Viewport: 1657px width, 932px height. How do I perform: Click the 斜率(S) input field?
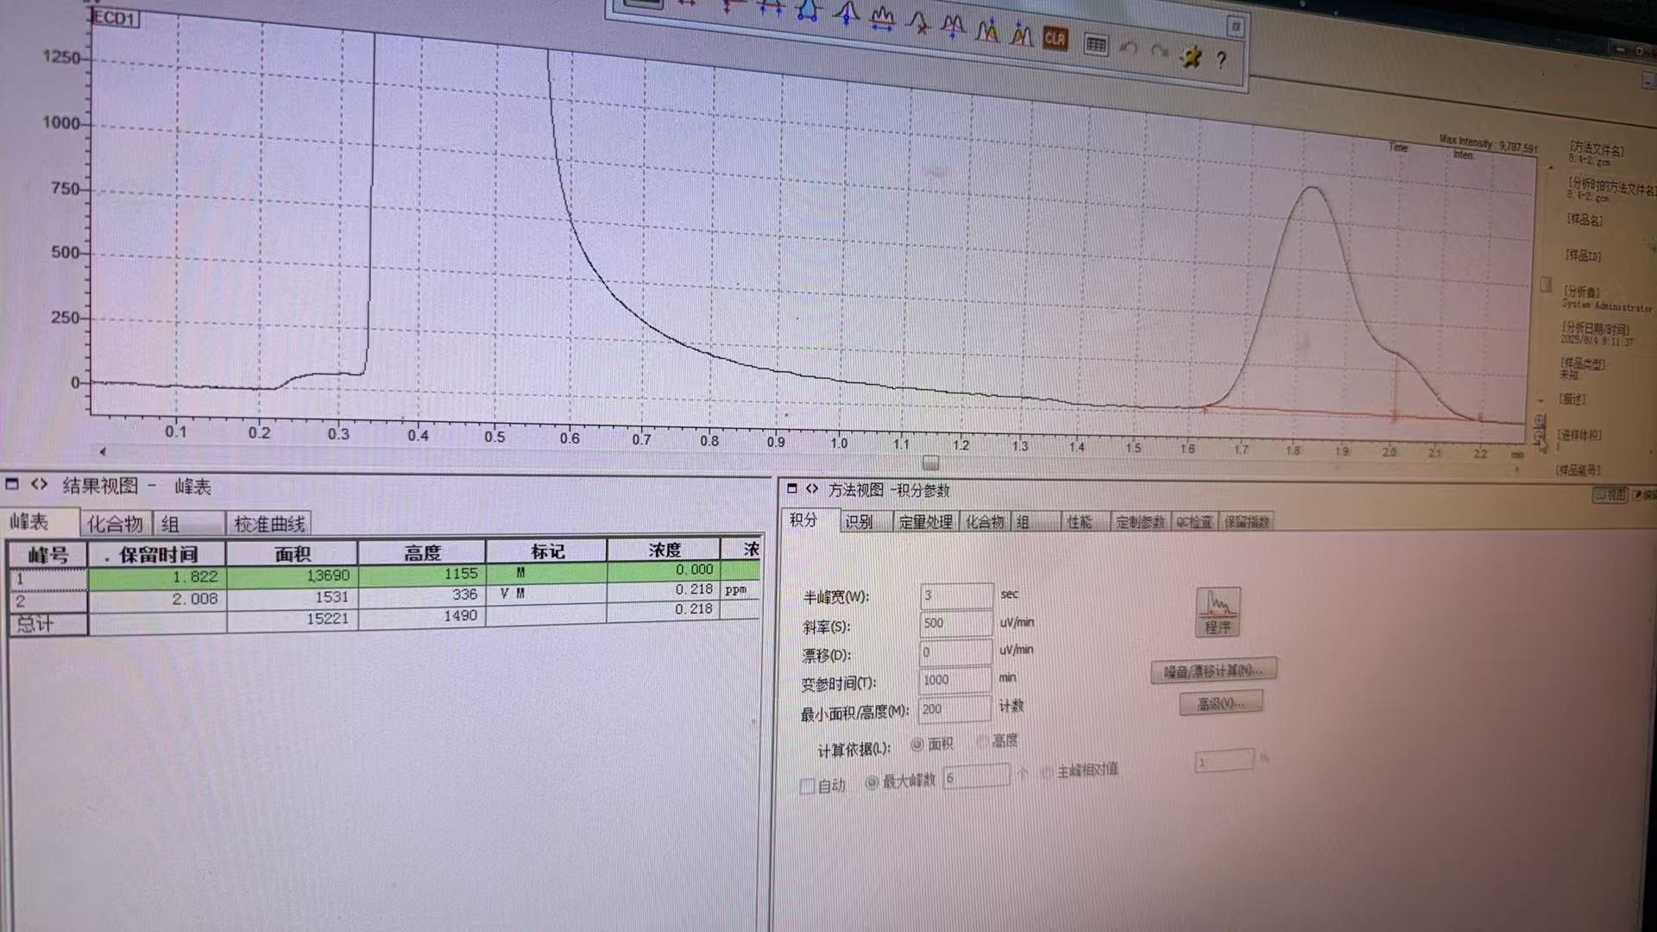click(955, 623)
